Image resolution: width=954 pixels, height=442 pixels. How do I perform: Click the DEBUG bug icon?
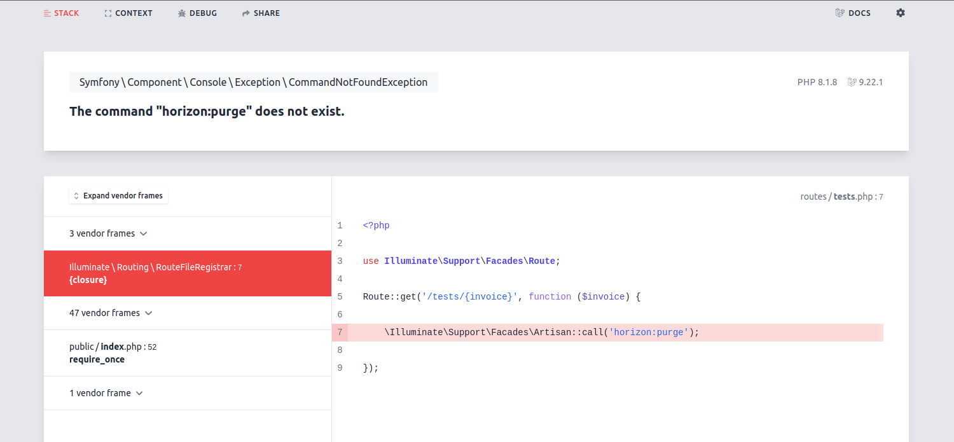click(181, 13)
